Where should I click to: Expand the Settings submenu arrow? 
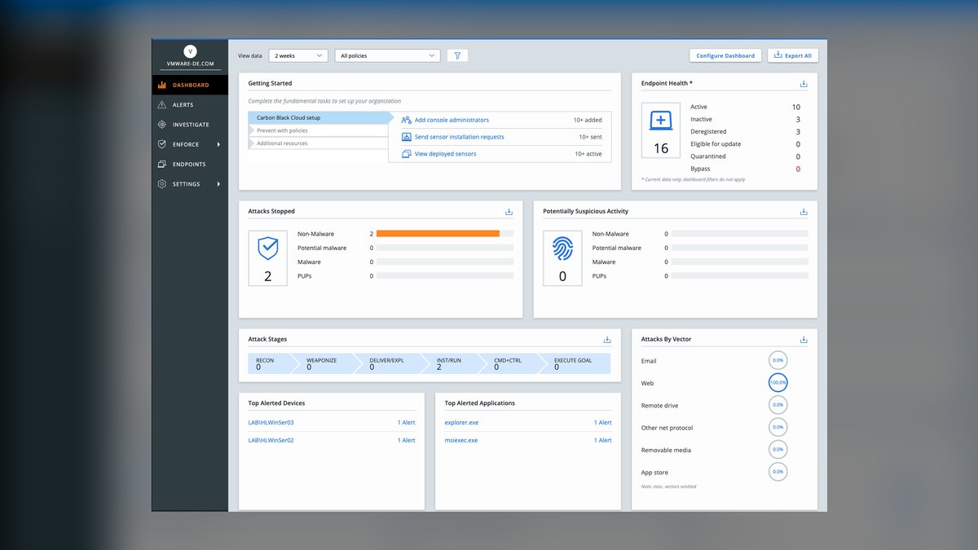pos(218,184)
